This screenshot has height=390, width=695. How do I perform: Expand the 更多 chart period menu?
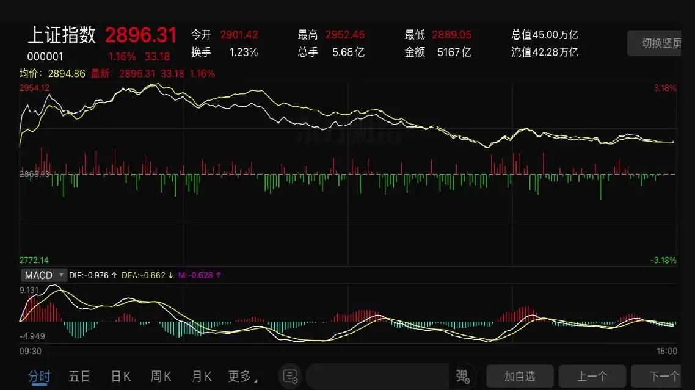point(242,377)
